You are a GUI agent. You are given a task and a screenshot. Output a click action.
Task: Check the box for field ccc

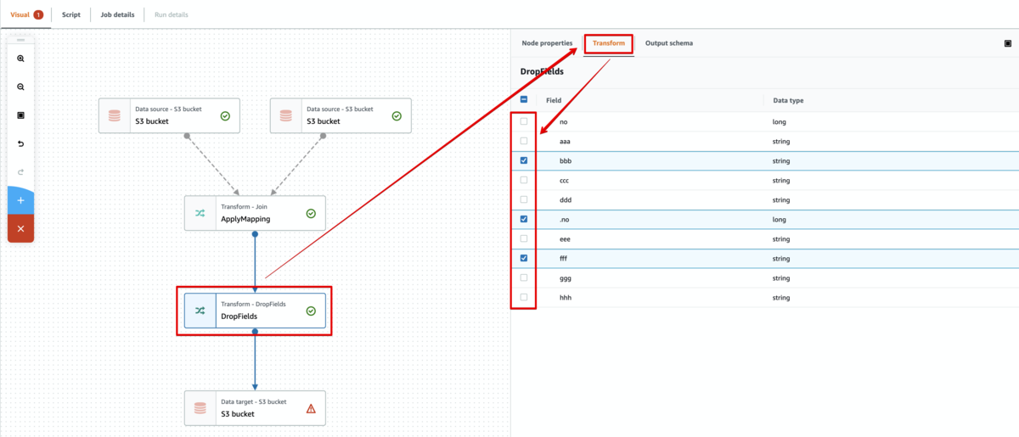tap(524, 180)
